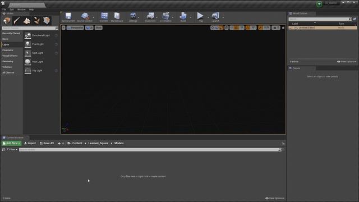This screenshot has width=359, height=202.
Task: Open the Source Control dropdown arrow
Action: coord(94,17)
